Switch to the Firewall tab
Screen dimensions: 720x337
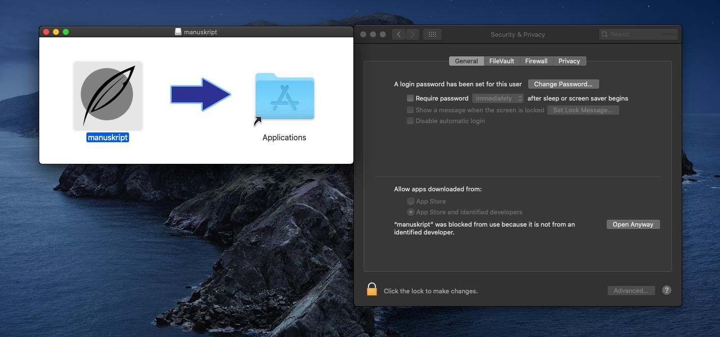[x=536, y=61]
